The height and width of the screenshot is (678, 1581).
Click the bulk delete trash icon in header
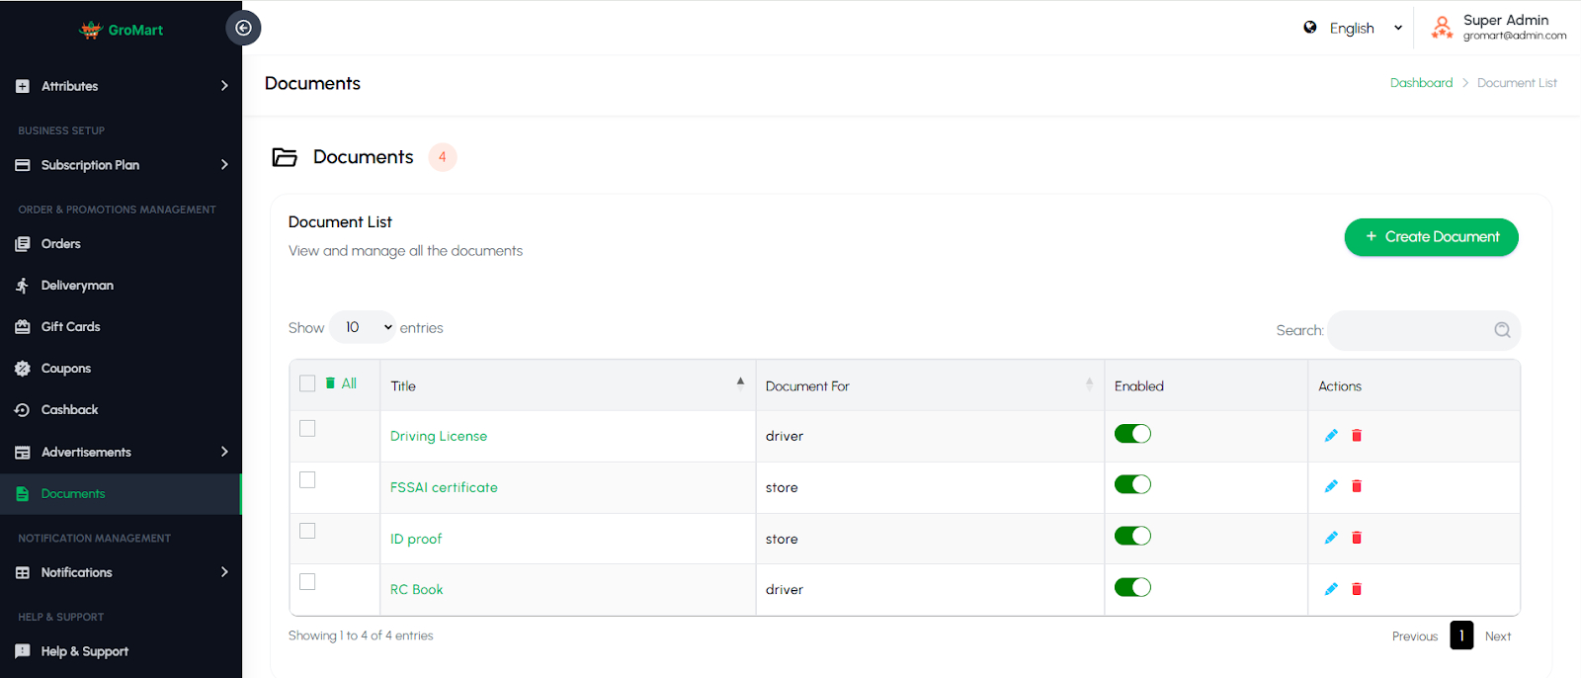tap(330, 383)
